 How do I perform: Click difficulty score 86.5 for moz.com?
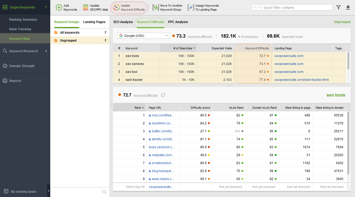point(203,115)
